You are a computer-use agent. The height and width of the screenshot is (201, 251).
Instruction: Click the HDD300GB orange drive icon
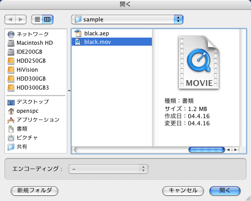pyautogui.click(x=11, y=79)
